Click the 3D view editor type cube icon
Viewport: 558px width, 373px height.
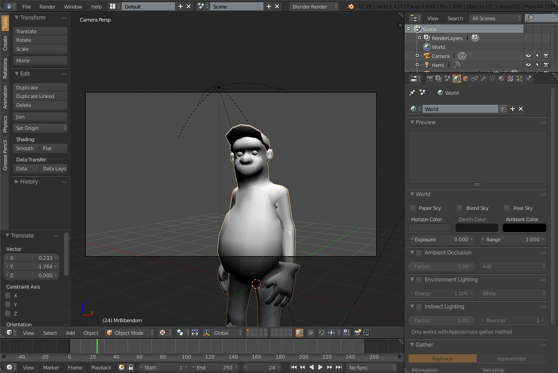pyautogui.click(x=9, y=333)
